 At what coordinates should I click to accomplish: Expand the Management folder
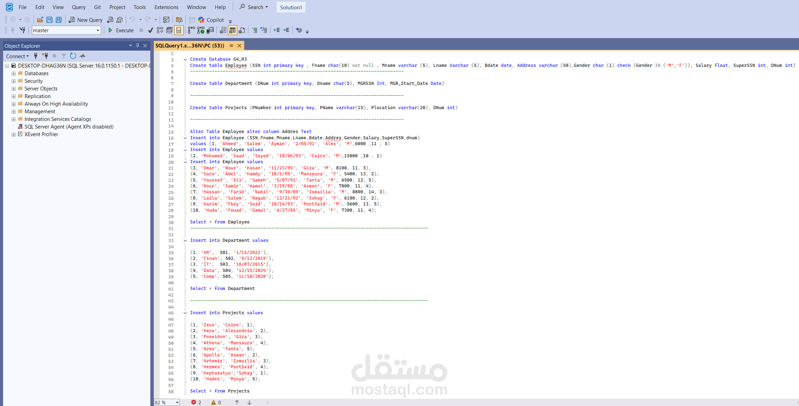point(14,112)
